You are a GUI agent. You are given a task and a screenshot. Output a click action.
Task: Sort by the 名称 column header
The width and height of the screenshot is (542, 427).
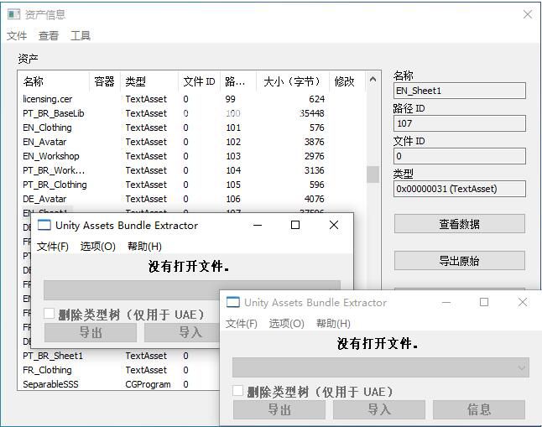tap(54, 81)
